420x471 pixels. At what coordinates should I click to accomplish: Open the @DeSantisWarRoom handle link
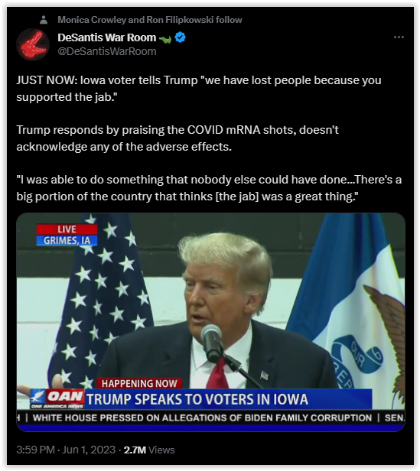[107, 51]
